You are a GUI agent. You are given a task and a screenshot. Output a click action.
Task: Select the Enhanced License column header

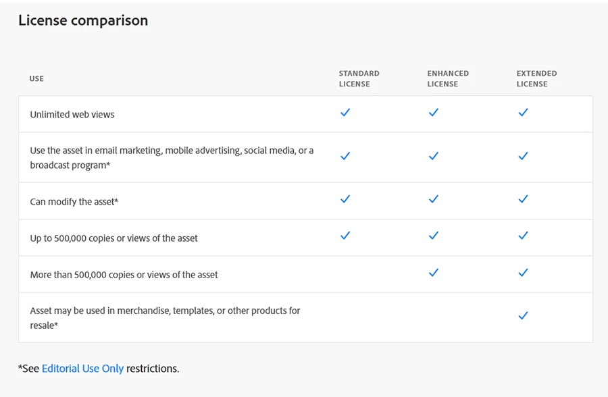pos(447,78)
